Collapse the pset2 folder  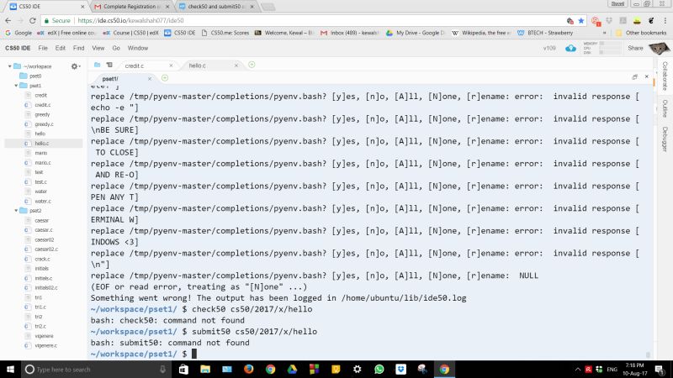pyautogui.click(x=16, y=211)
